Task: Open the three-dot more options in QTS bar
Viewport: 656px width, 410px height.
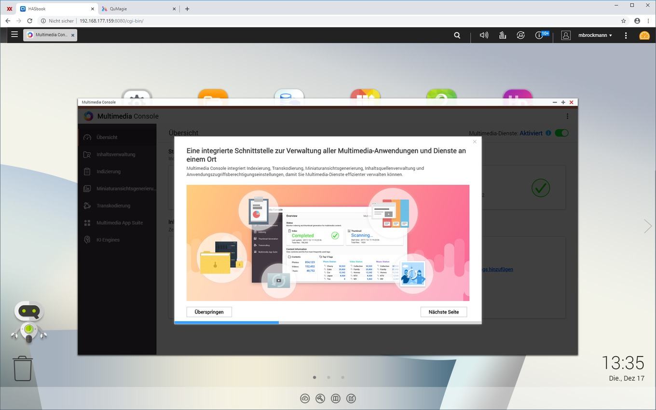Action: point(626,35)
